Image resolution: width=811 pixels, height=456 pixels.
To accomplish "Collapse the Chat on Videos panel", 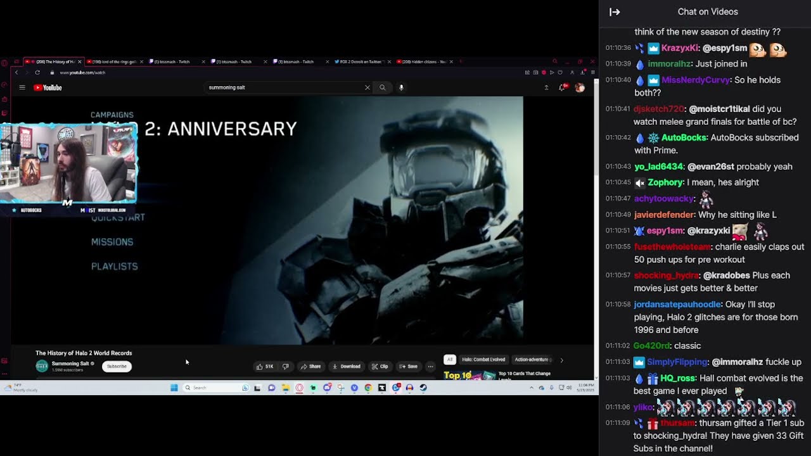I will (615, 11).
